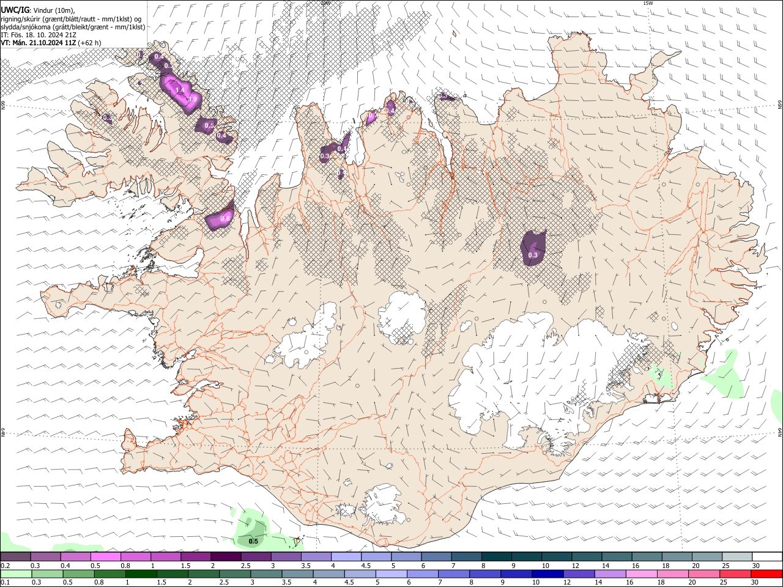783x587 pixels.
Task: Select the light pink 16 swatch in the lower scale
Action: 642,574
